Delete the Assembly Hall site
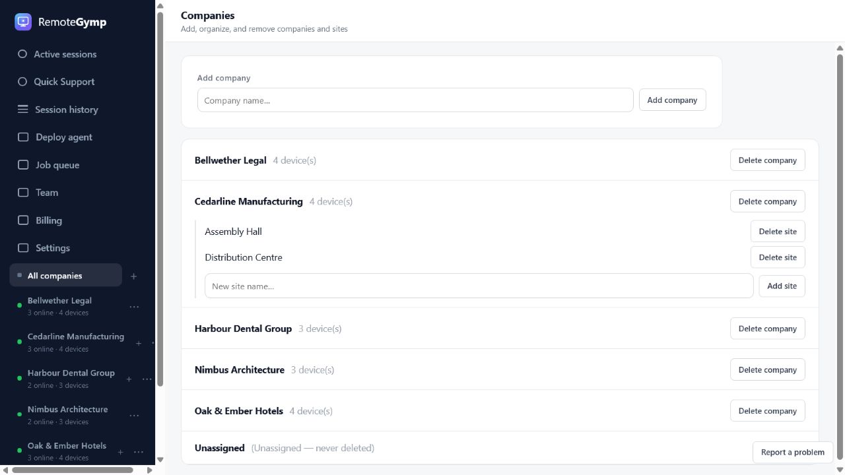This screenshot has height=475, width=845. (778, 232)
